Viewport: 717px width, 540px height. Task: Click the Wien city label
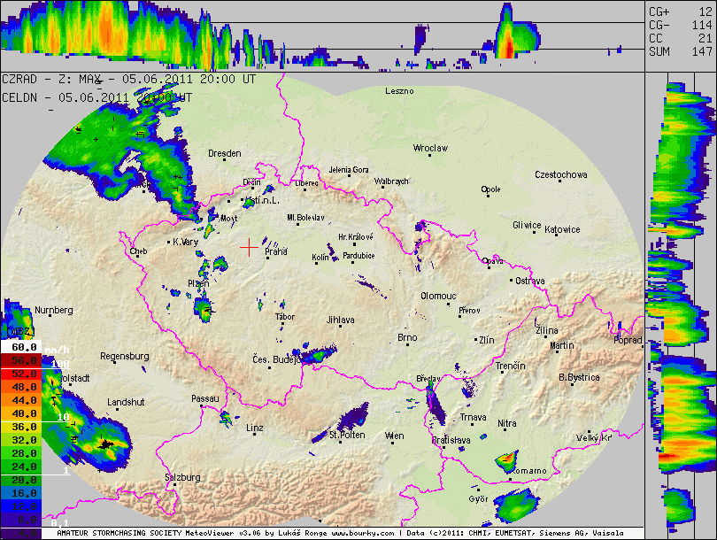[394, 436]
